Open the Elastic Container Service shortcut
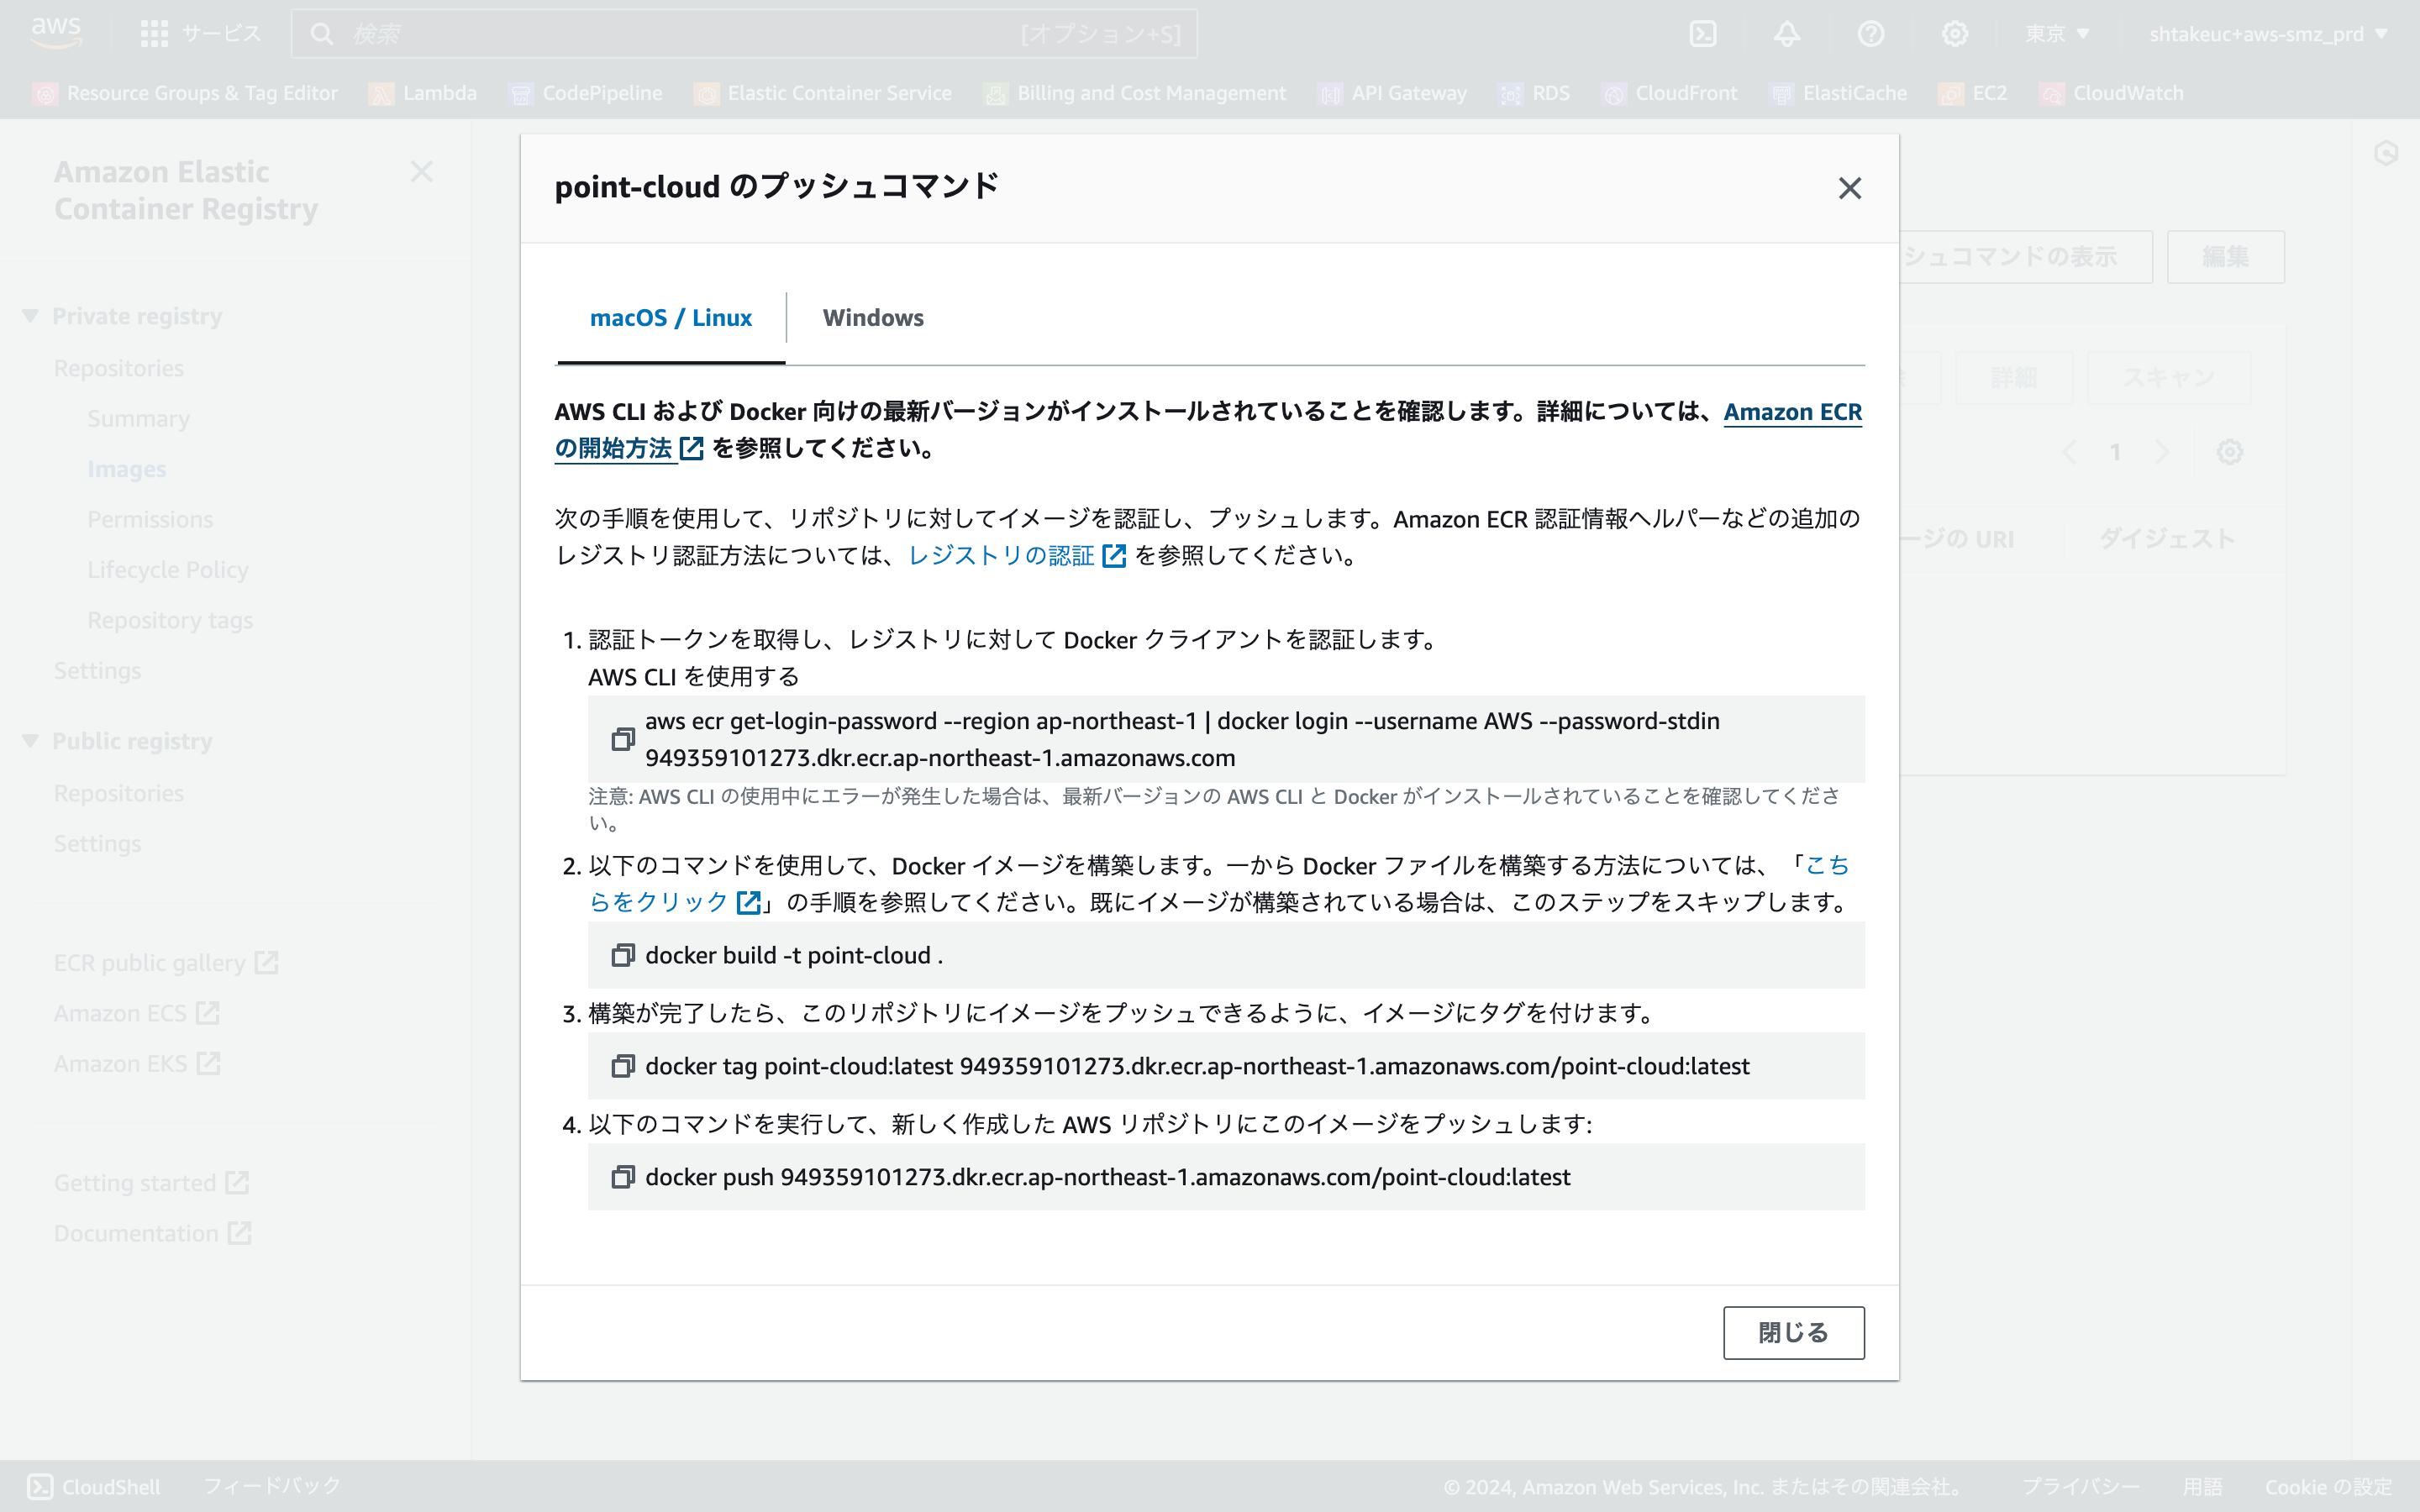The width and height of the screenshot is (2420, 1512). 823,93
